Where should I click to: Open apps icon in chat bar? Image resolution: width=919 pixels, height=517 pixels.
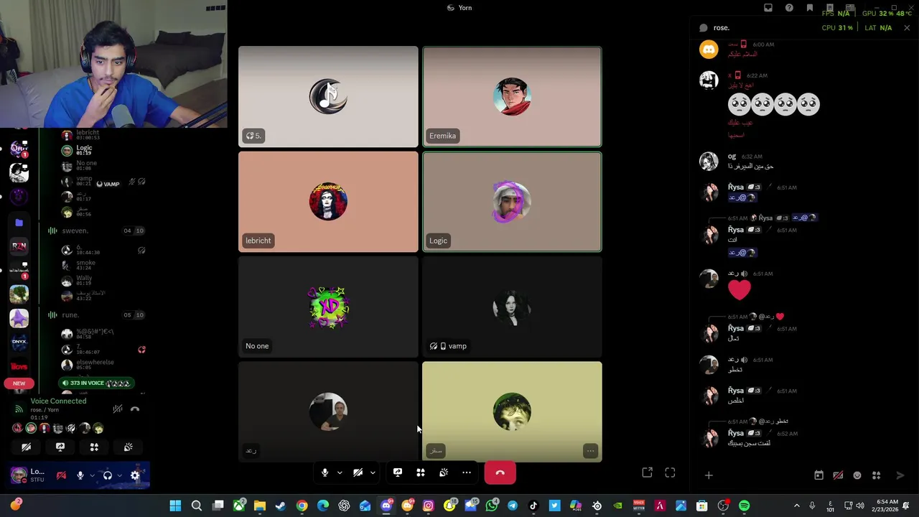coord(876,475)
